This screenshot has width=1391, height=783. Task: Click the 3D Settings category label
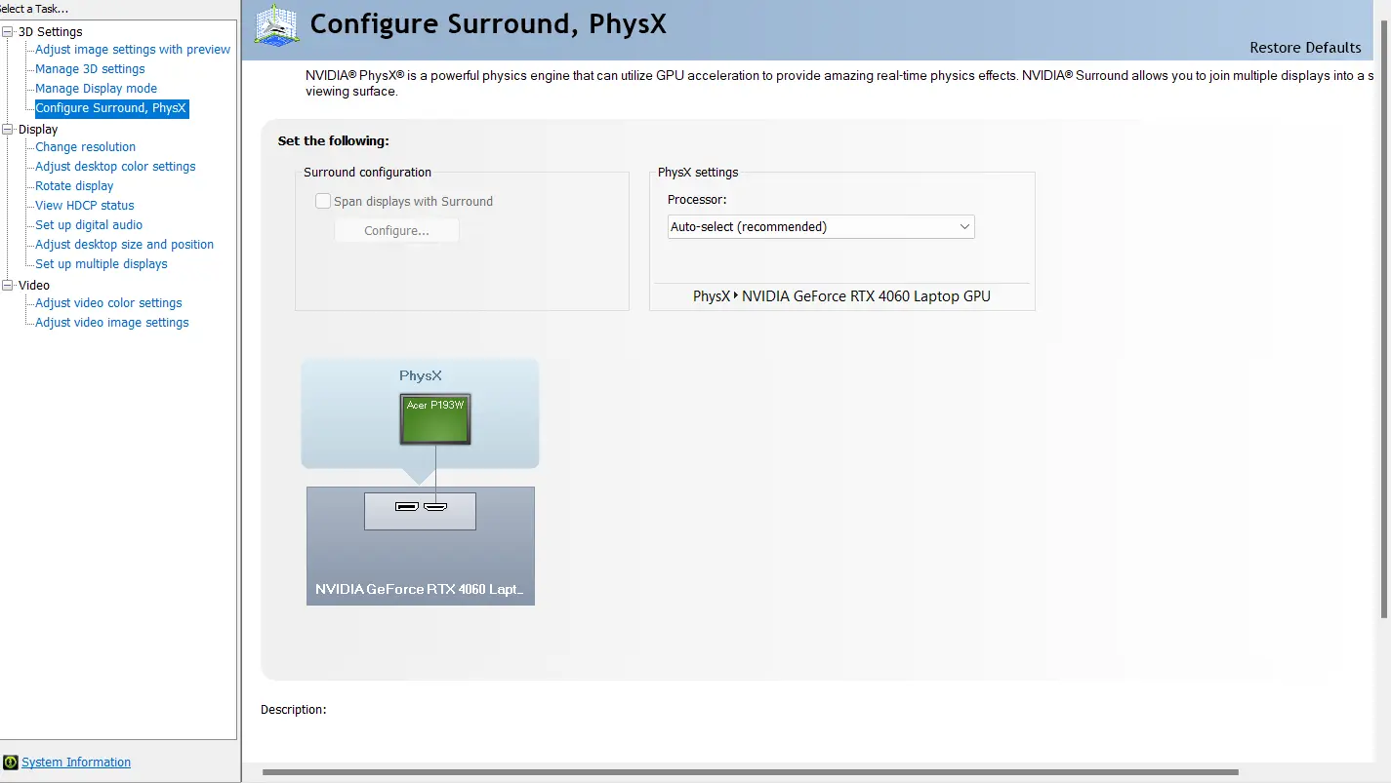tap(50, 32)
